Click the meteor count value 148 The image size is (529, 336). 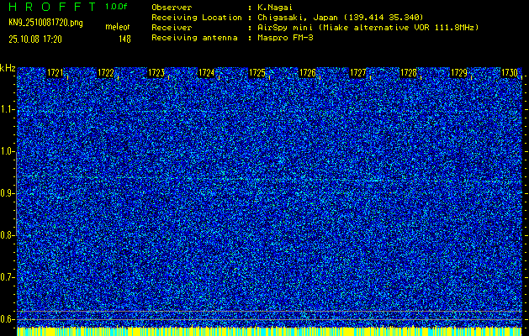(x=124, y=38)
